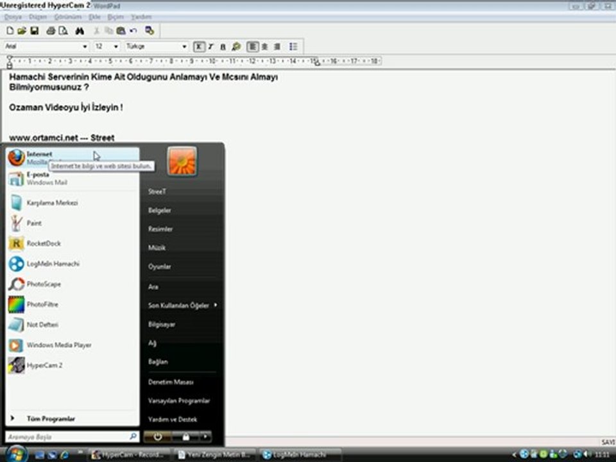This screenshot has height=462, width=616.
Task: Launch LogMeIn Hamachi from Start menu
Action: pos(73,264)
